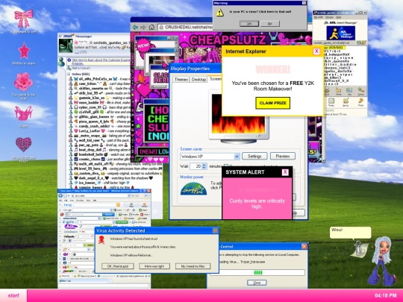
Task: Click the AIM Info icon
Action: coord(349,91)
